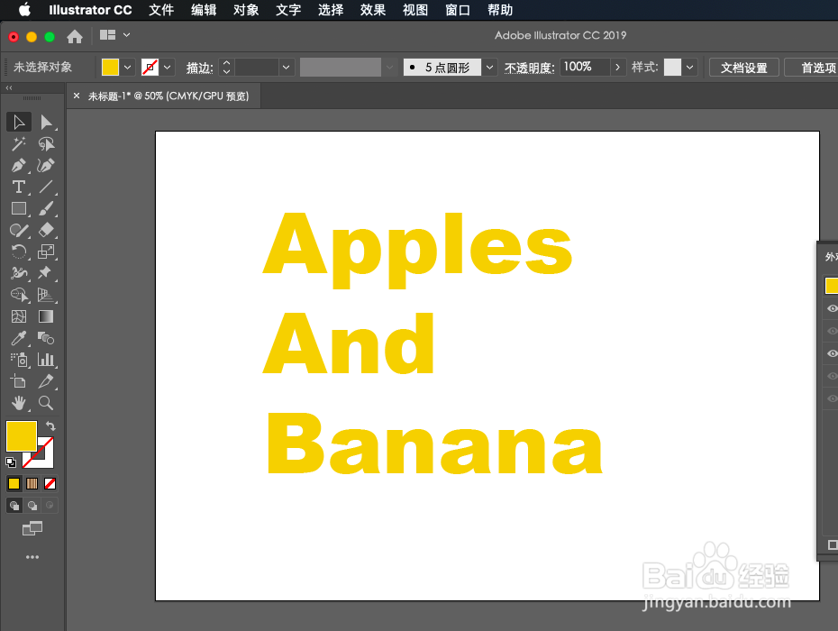Reset default fill and stroke
838x631 pixels.
pyautogui.click(x=11, y=462)
